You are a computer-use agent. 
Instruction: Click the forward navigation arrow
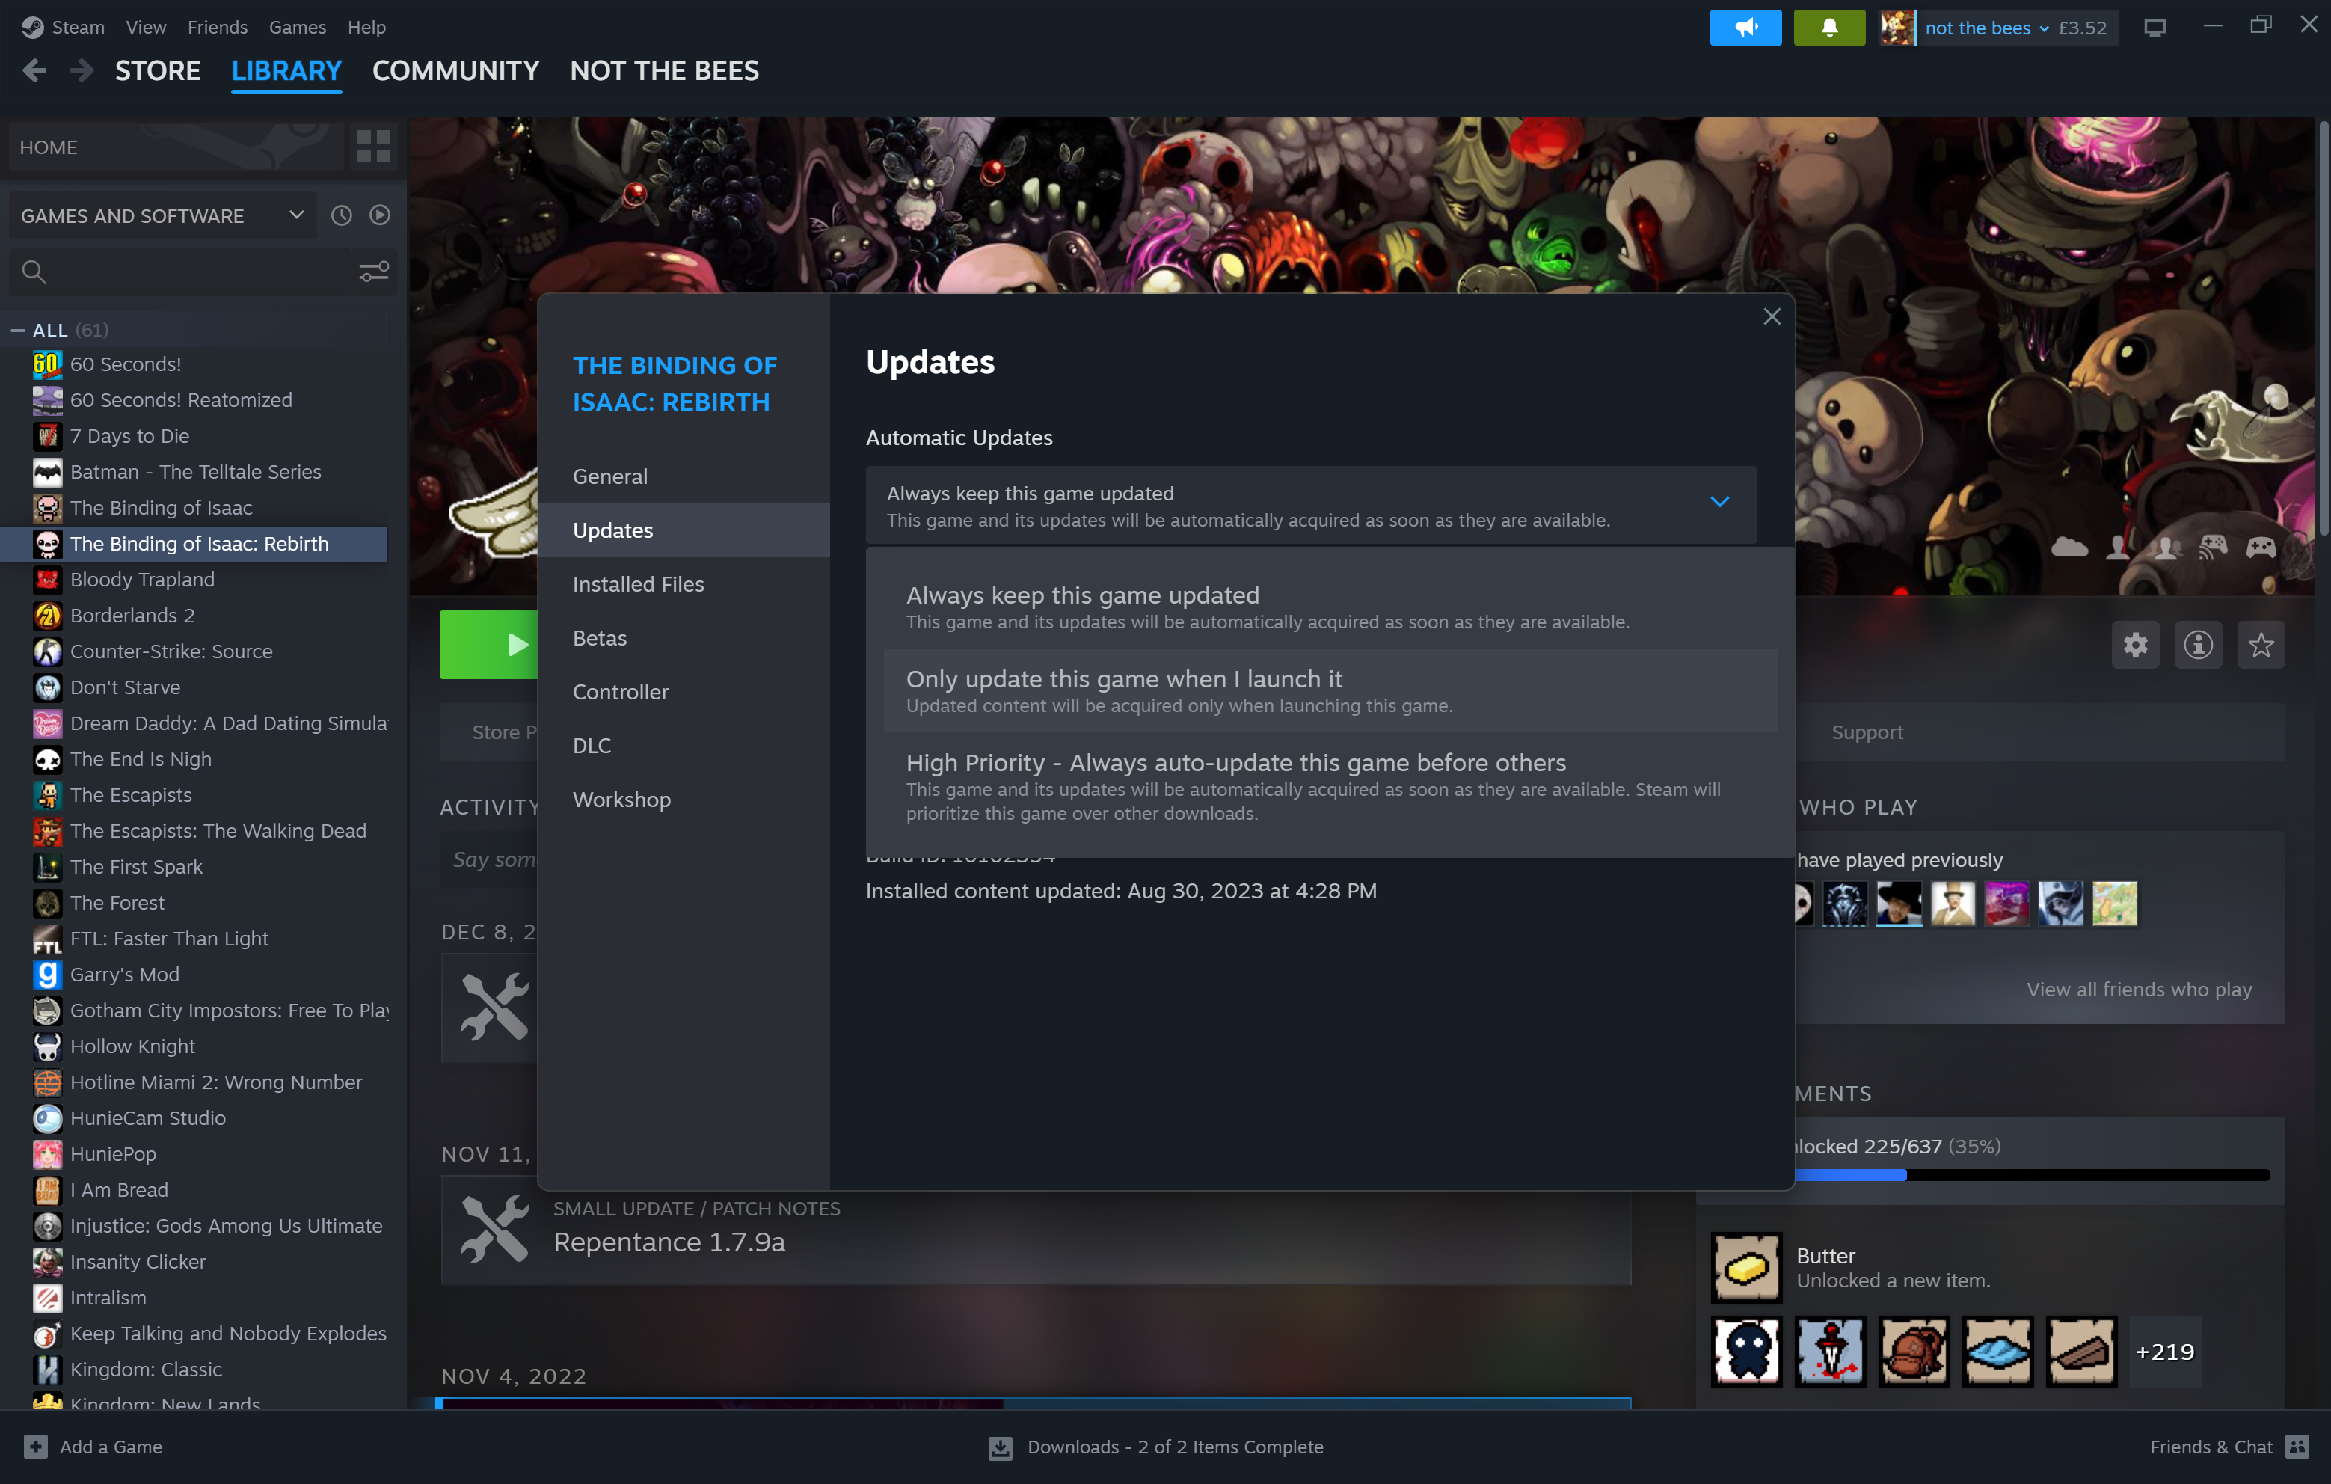(x=82, y=70)
